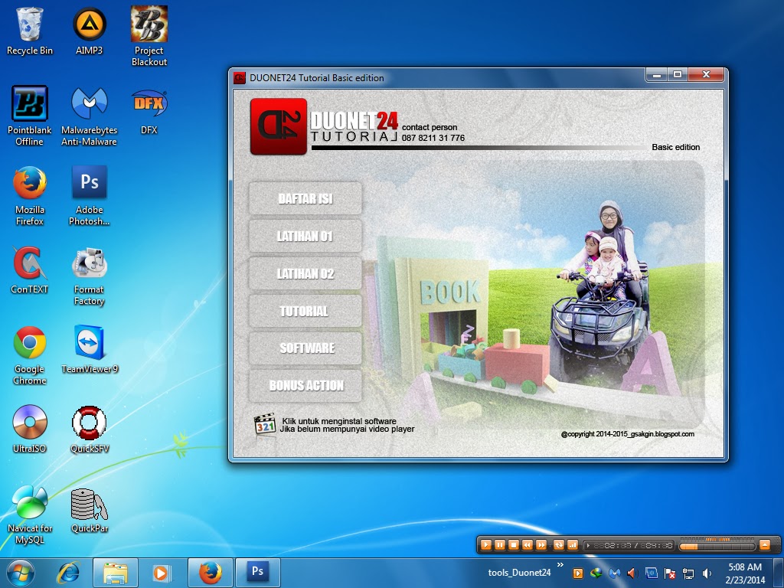Open the Windows Start menu
Image resolution: width=784 pixels, height=588 pixels.
click(21, 573)
